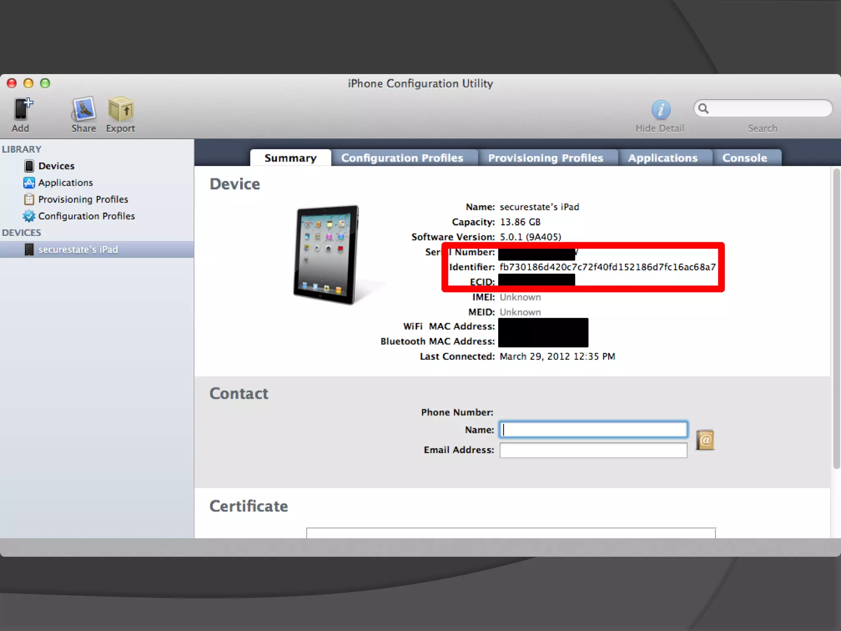Switch to the Console tab
Image resolution: width=841 pixels, height=631 pixels.
[744, 158]
